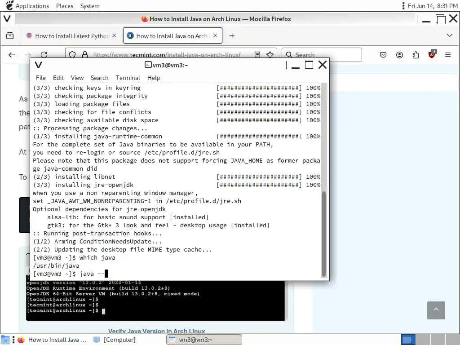Open Firefox hamburger application menu

[x=448, y=55]
